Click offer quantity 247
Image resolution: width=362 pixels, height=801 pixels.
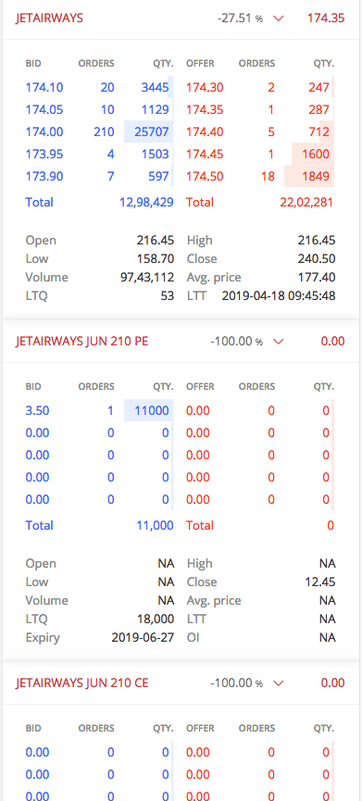click(319, 87)
